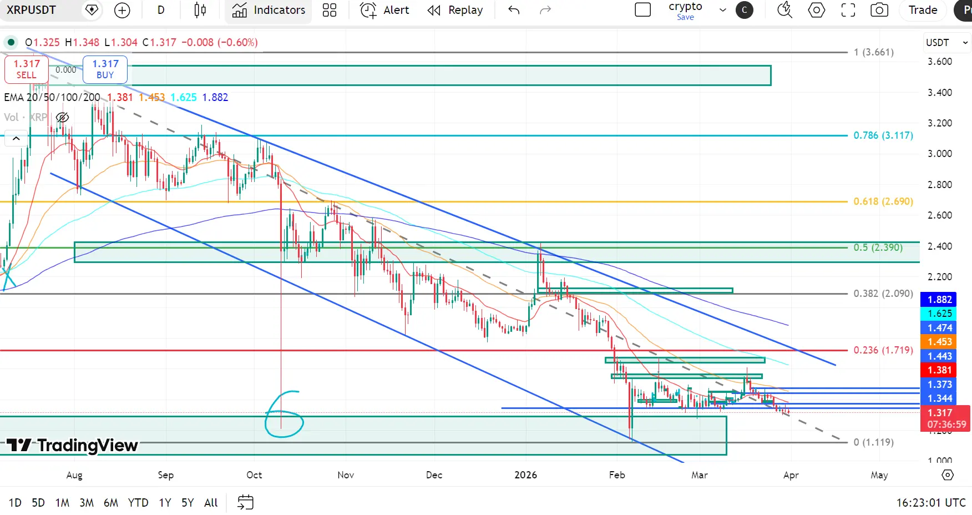Viewport: 972px width, 515px height.
Task: Click the 1.317 BUY button
Action: 105,69
